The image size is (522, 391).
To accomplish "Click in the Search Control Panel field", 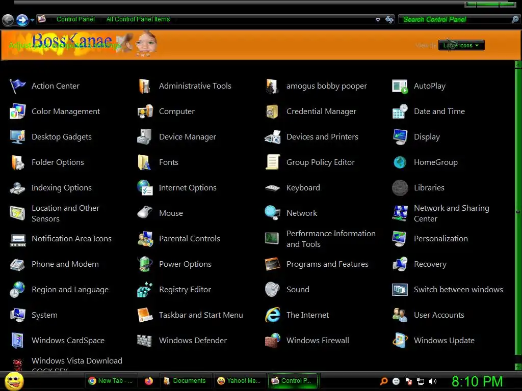I will (454, 20).
